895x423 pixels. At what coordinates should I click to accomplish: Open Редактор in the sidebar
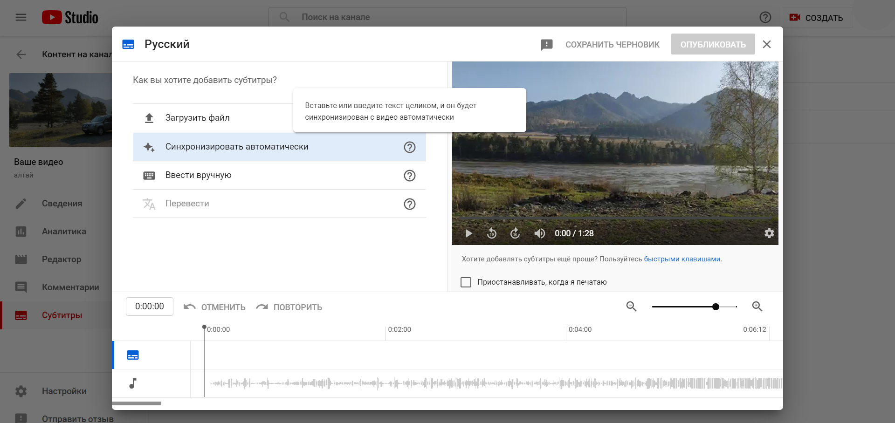56,259
